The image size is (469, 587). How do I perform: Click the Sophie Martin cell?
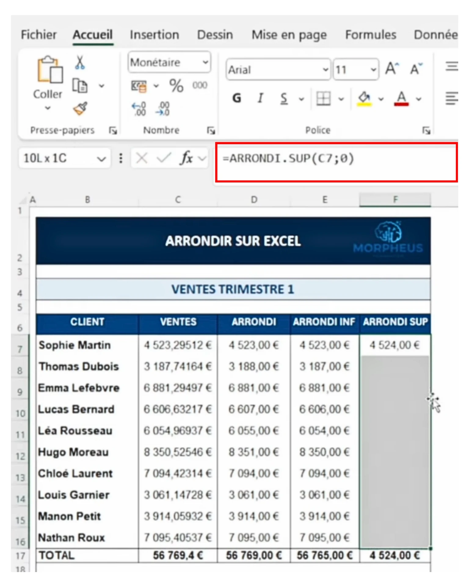[x=87, y=345]
